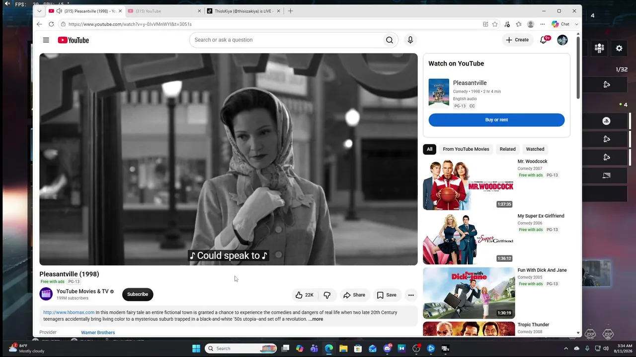Open the Warner Brothers provider link

[98, 333]
